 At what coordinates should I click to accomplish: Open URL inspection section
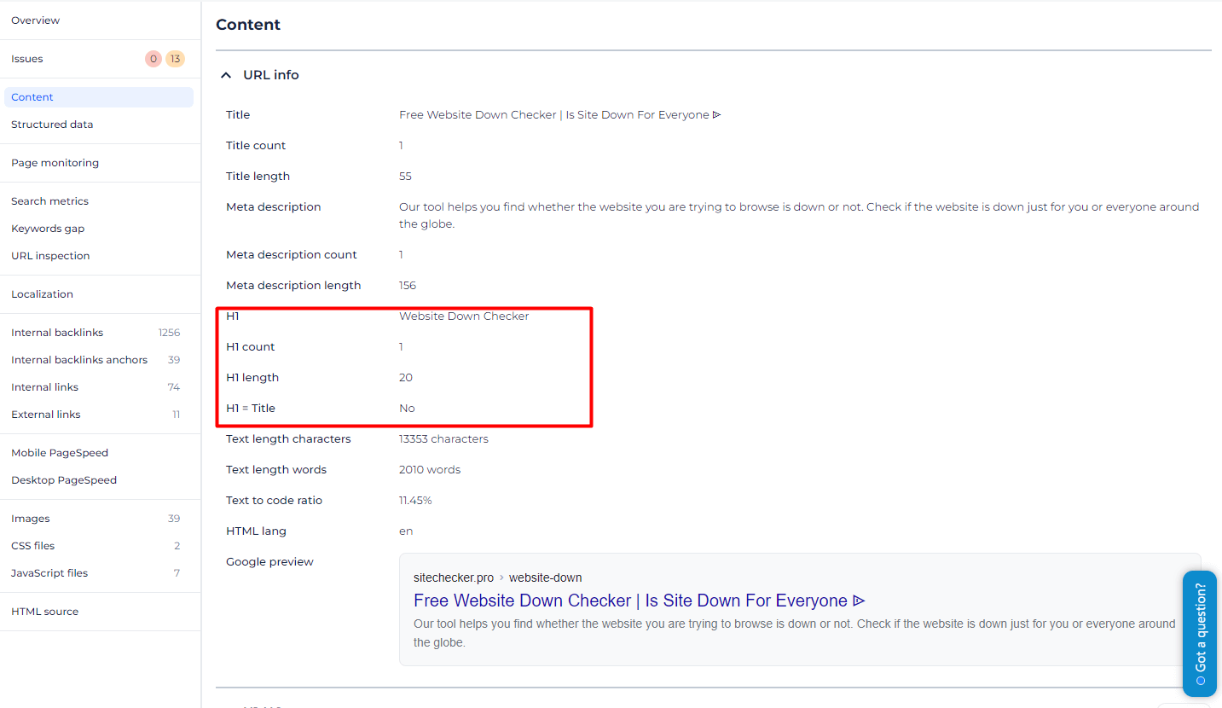tap(50, 256)
